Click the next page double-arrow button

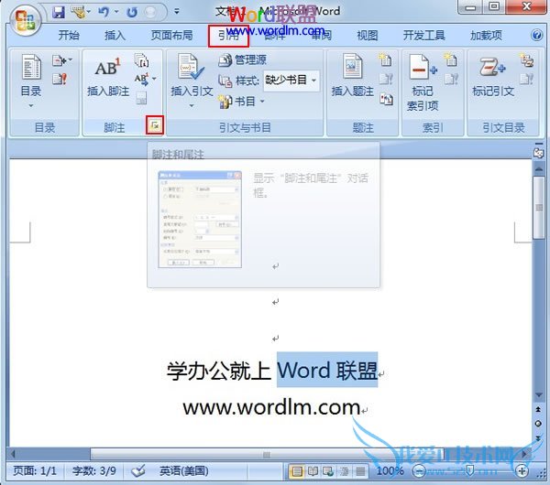point(538,438)
